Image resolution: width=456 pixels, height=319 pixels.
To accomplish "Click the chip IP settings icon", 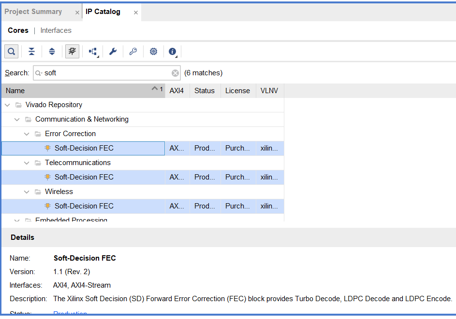I will point(153,51).
